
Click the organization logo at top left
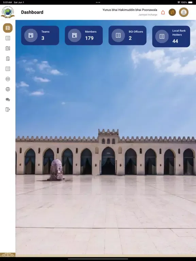(x=8, y=12)
